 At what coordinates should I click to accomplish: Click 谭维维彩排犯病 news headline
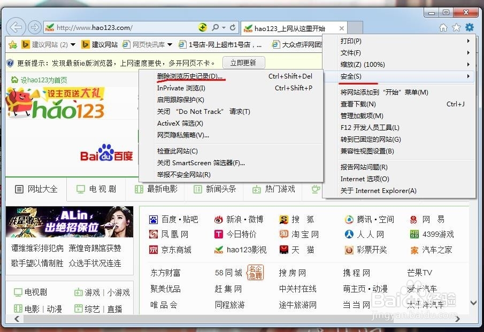coord(37,248)
